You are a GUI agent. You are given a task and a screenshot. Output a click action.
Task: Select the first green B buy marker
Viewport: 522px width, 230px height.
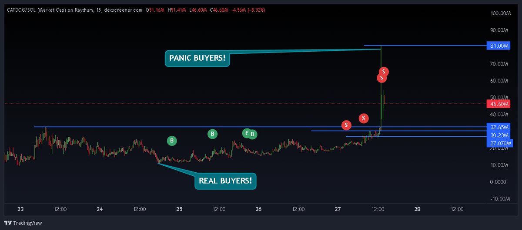(172, 140)
